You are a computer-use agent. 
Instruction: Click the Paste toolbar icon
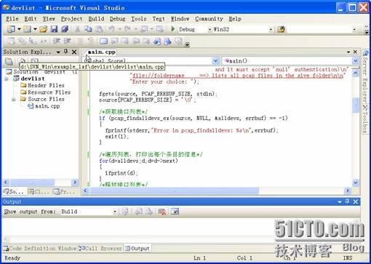(x=99, y=29)
